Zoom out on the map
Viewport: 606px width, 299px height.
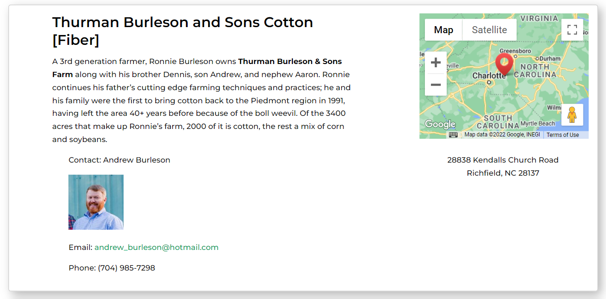436,85
